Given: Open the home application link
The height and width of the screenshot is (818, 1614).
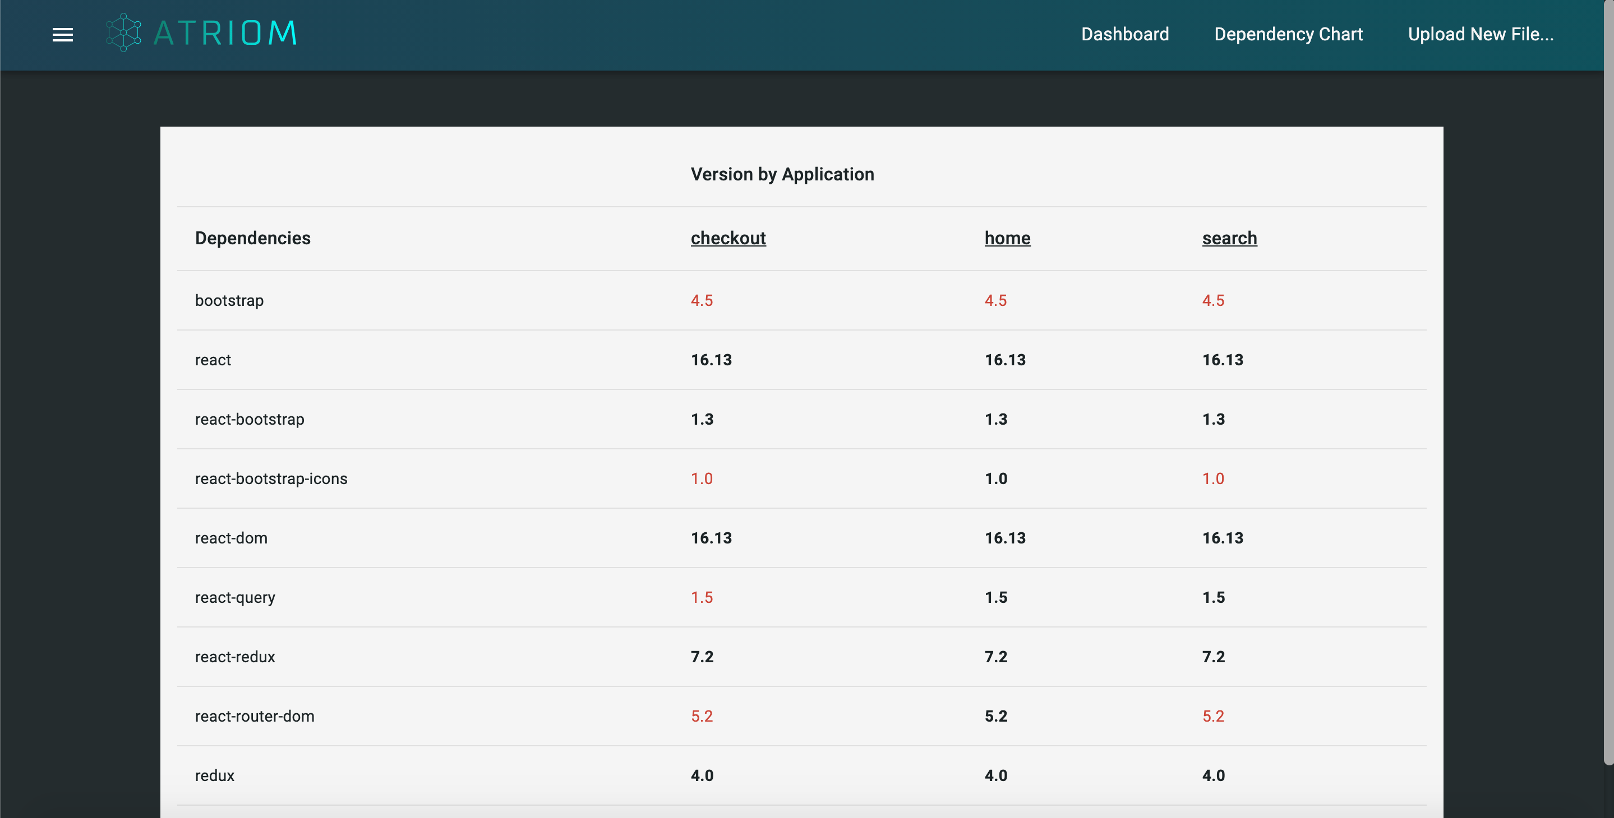Looking at the screenshot, I should pyautogui.click(x=1007, y=238).
